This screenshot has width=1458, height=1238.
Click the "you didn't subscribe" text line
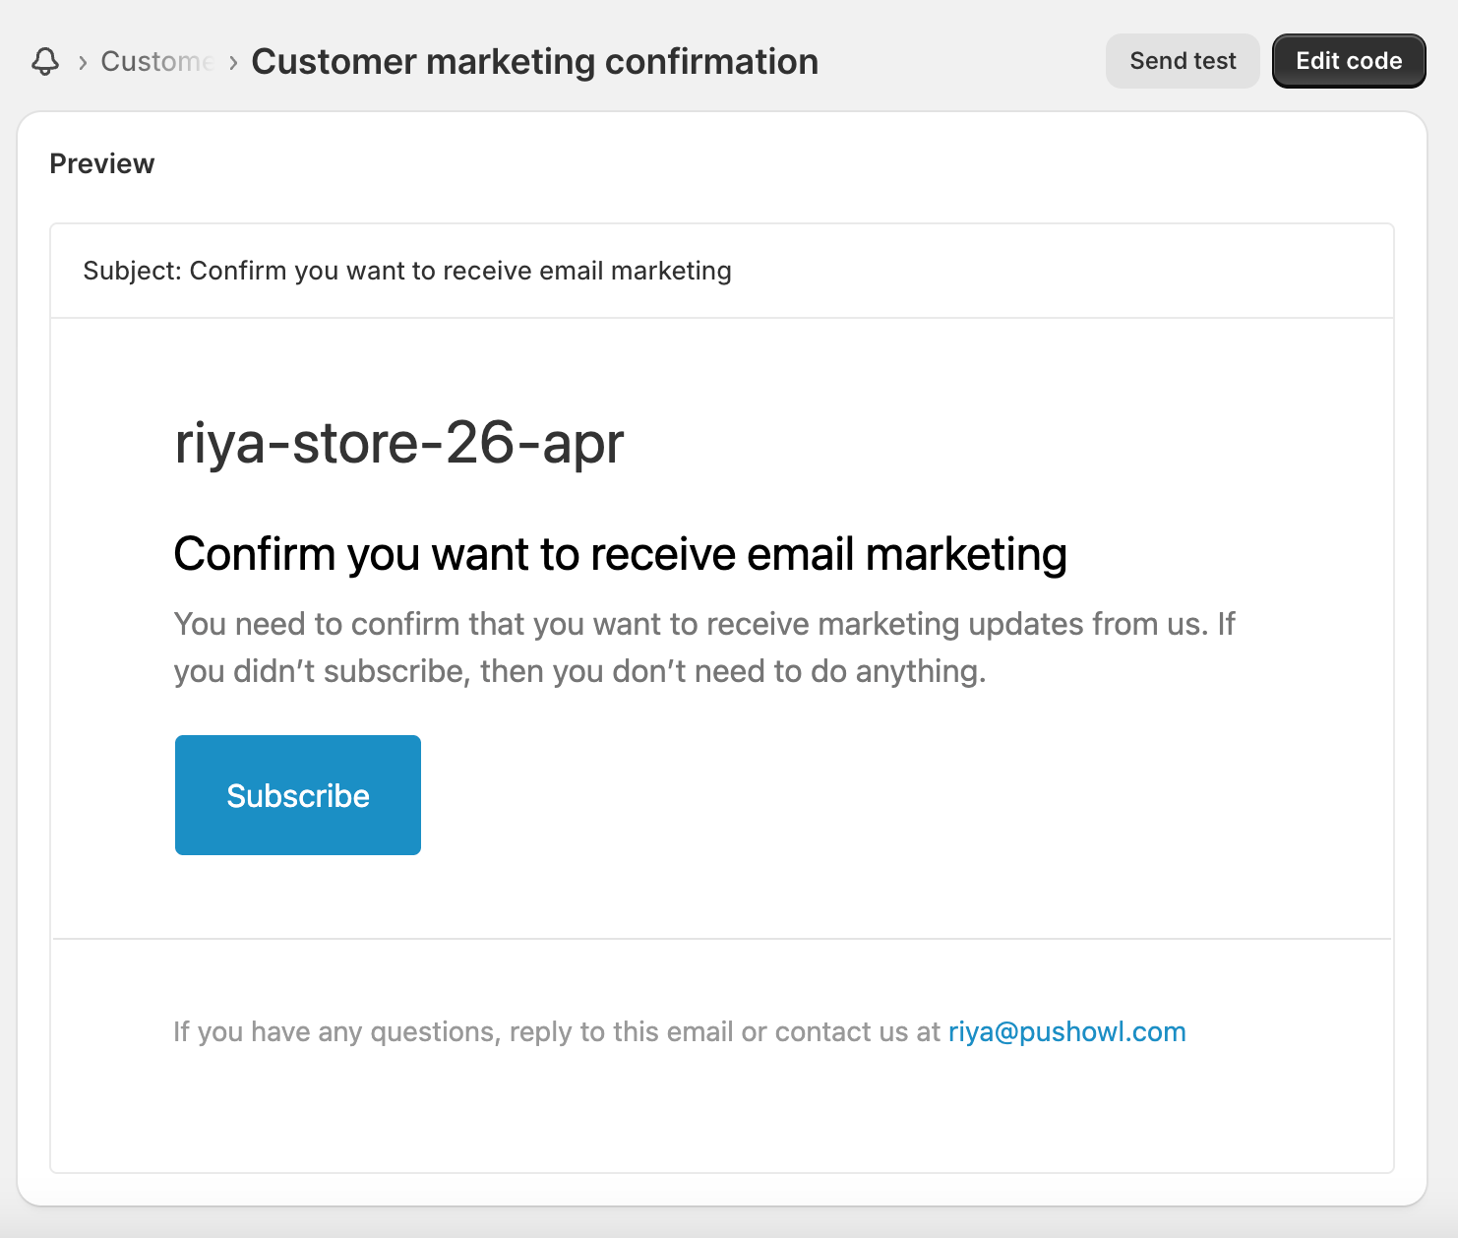point(579,671)
